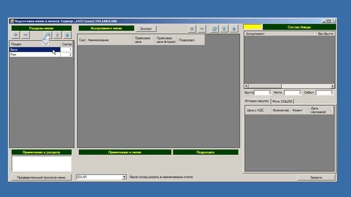
Task: Click the Нетто input field
Action: [293, 92]
